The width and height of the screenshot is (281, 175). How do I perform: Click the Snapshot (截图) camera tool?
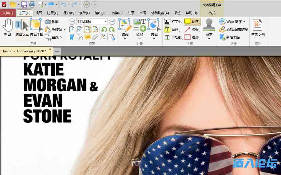coord(52,22)
